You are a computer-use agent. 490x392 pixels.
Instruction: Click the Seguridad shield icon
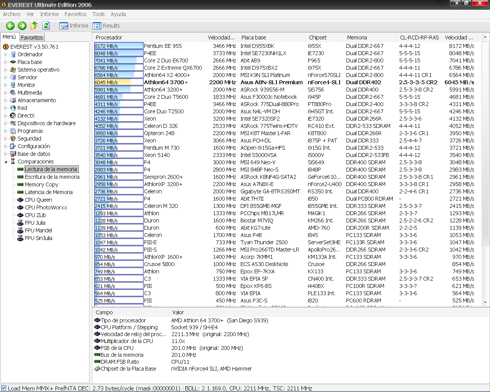[x=13, y=139]
